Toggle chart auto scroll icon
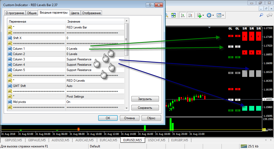The width and height of the screenshot is (274, 149). [183, 15]
